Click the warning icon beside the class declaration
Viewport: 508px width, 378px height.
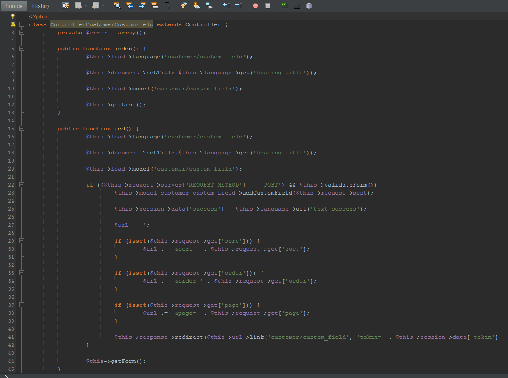tap(12, 24)
